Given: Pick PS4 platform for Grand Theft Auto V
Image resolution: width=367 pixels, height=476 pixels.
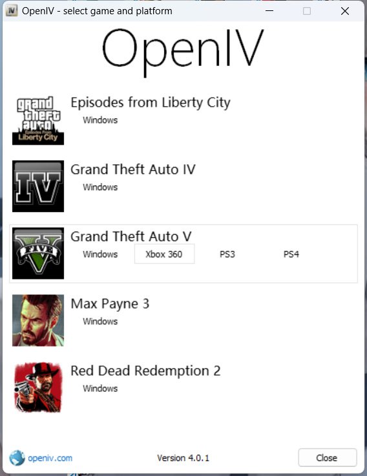Looking at the screenshot, I should (291, 254).
